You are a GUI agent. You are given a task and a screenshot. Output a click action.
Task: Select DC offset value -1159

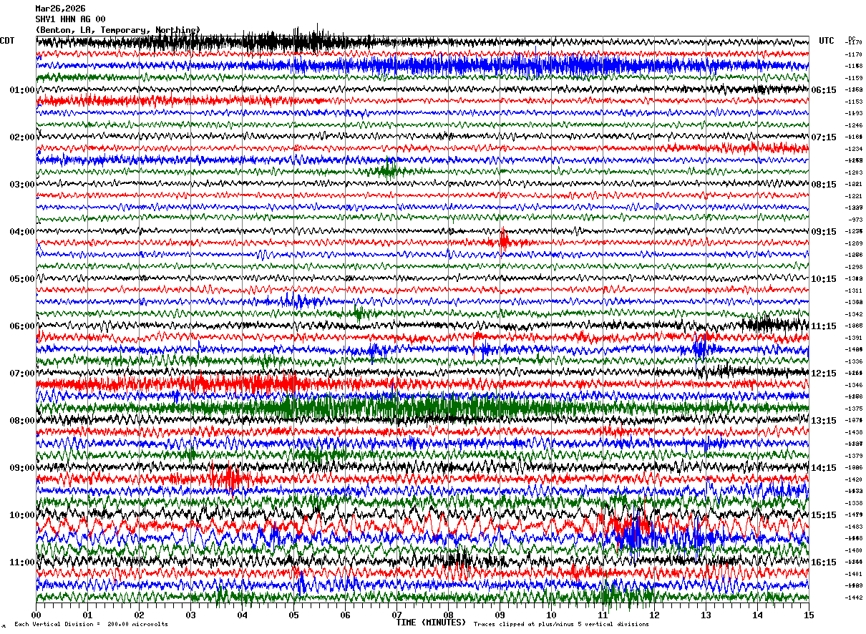pyautogui.click(x=855, y=78)
